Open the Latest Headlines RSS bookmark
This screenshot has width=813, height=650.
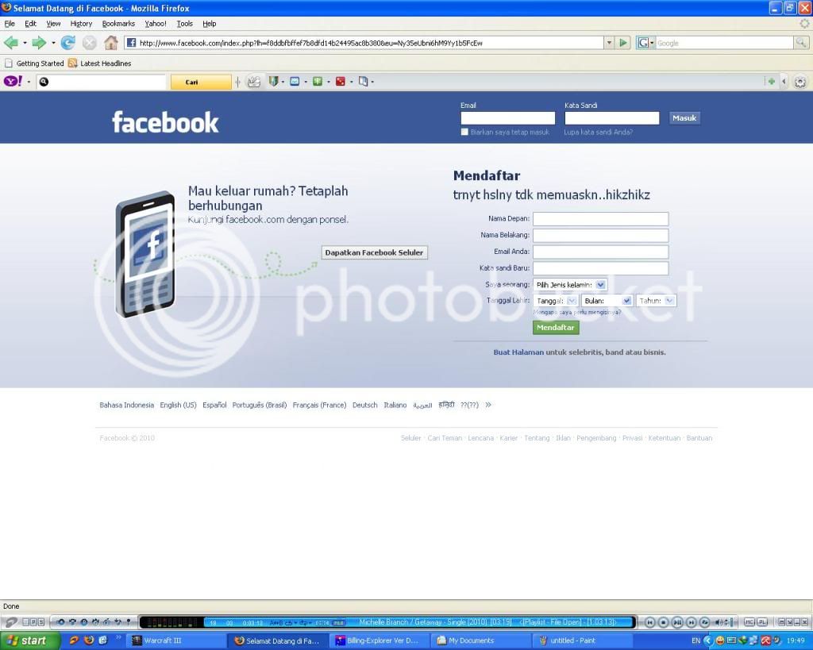point(99,63)
